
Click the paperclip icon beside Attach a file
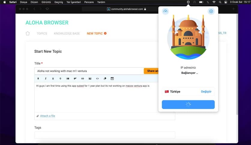[x=38, y=116]
